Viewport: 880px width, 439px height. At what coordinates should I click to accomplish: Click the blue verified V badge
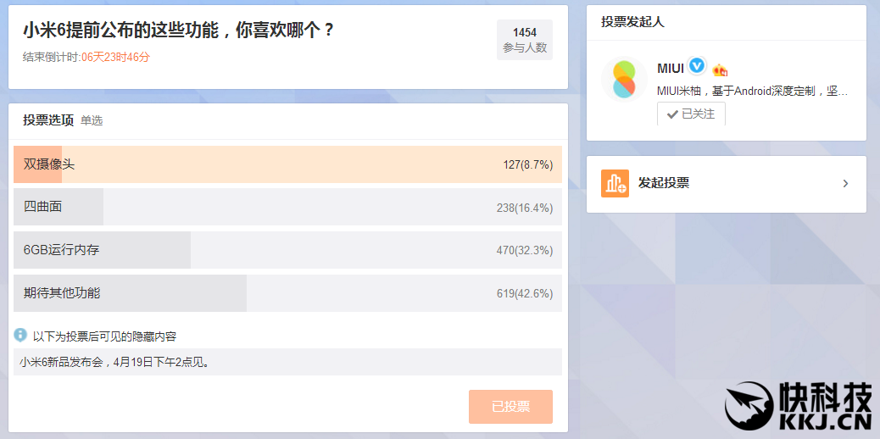click(x=697, y=66)
